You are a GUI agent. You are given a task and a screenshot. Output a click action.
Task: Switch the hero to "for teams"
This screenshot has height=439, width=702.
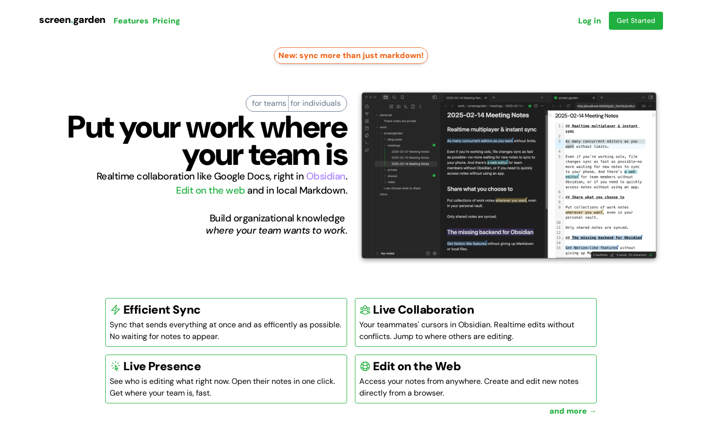(269, 103)
